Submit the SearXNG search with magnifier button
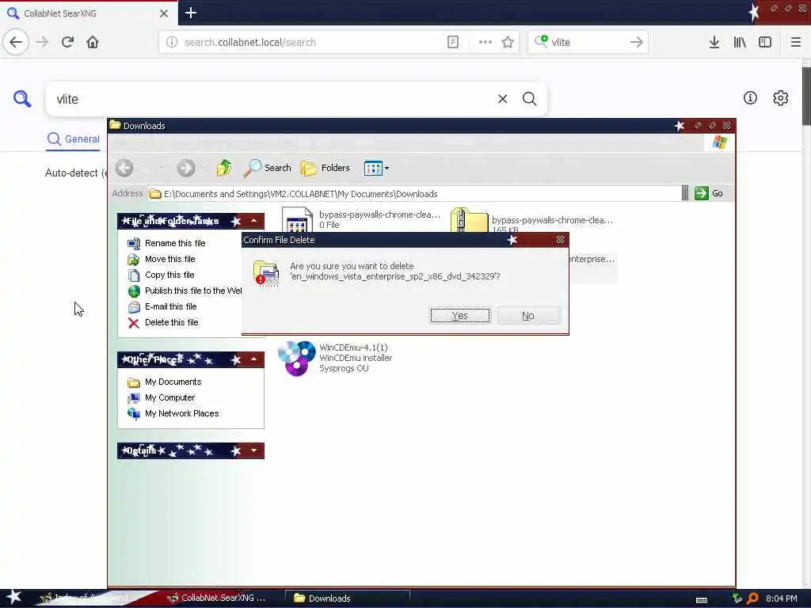 [x=529, y=99]
